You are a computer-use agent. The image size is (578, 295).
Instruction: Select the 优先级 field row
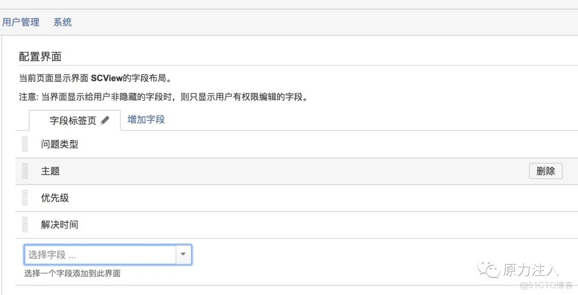point(296,198)
